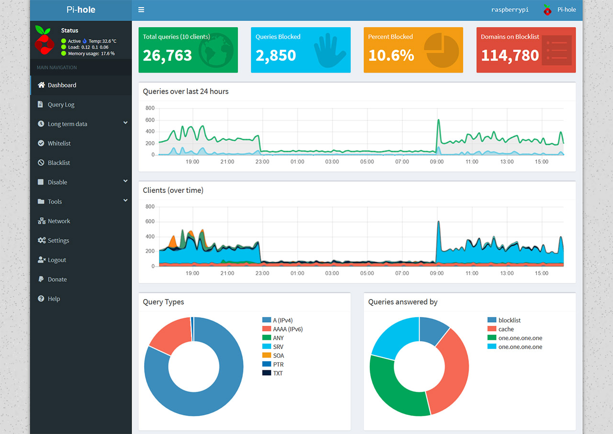613x434 pixels.
Task: Toggle the SOA legend entry in Query Types
Action: coord(273,356)
